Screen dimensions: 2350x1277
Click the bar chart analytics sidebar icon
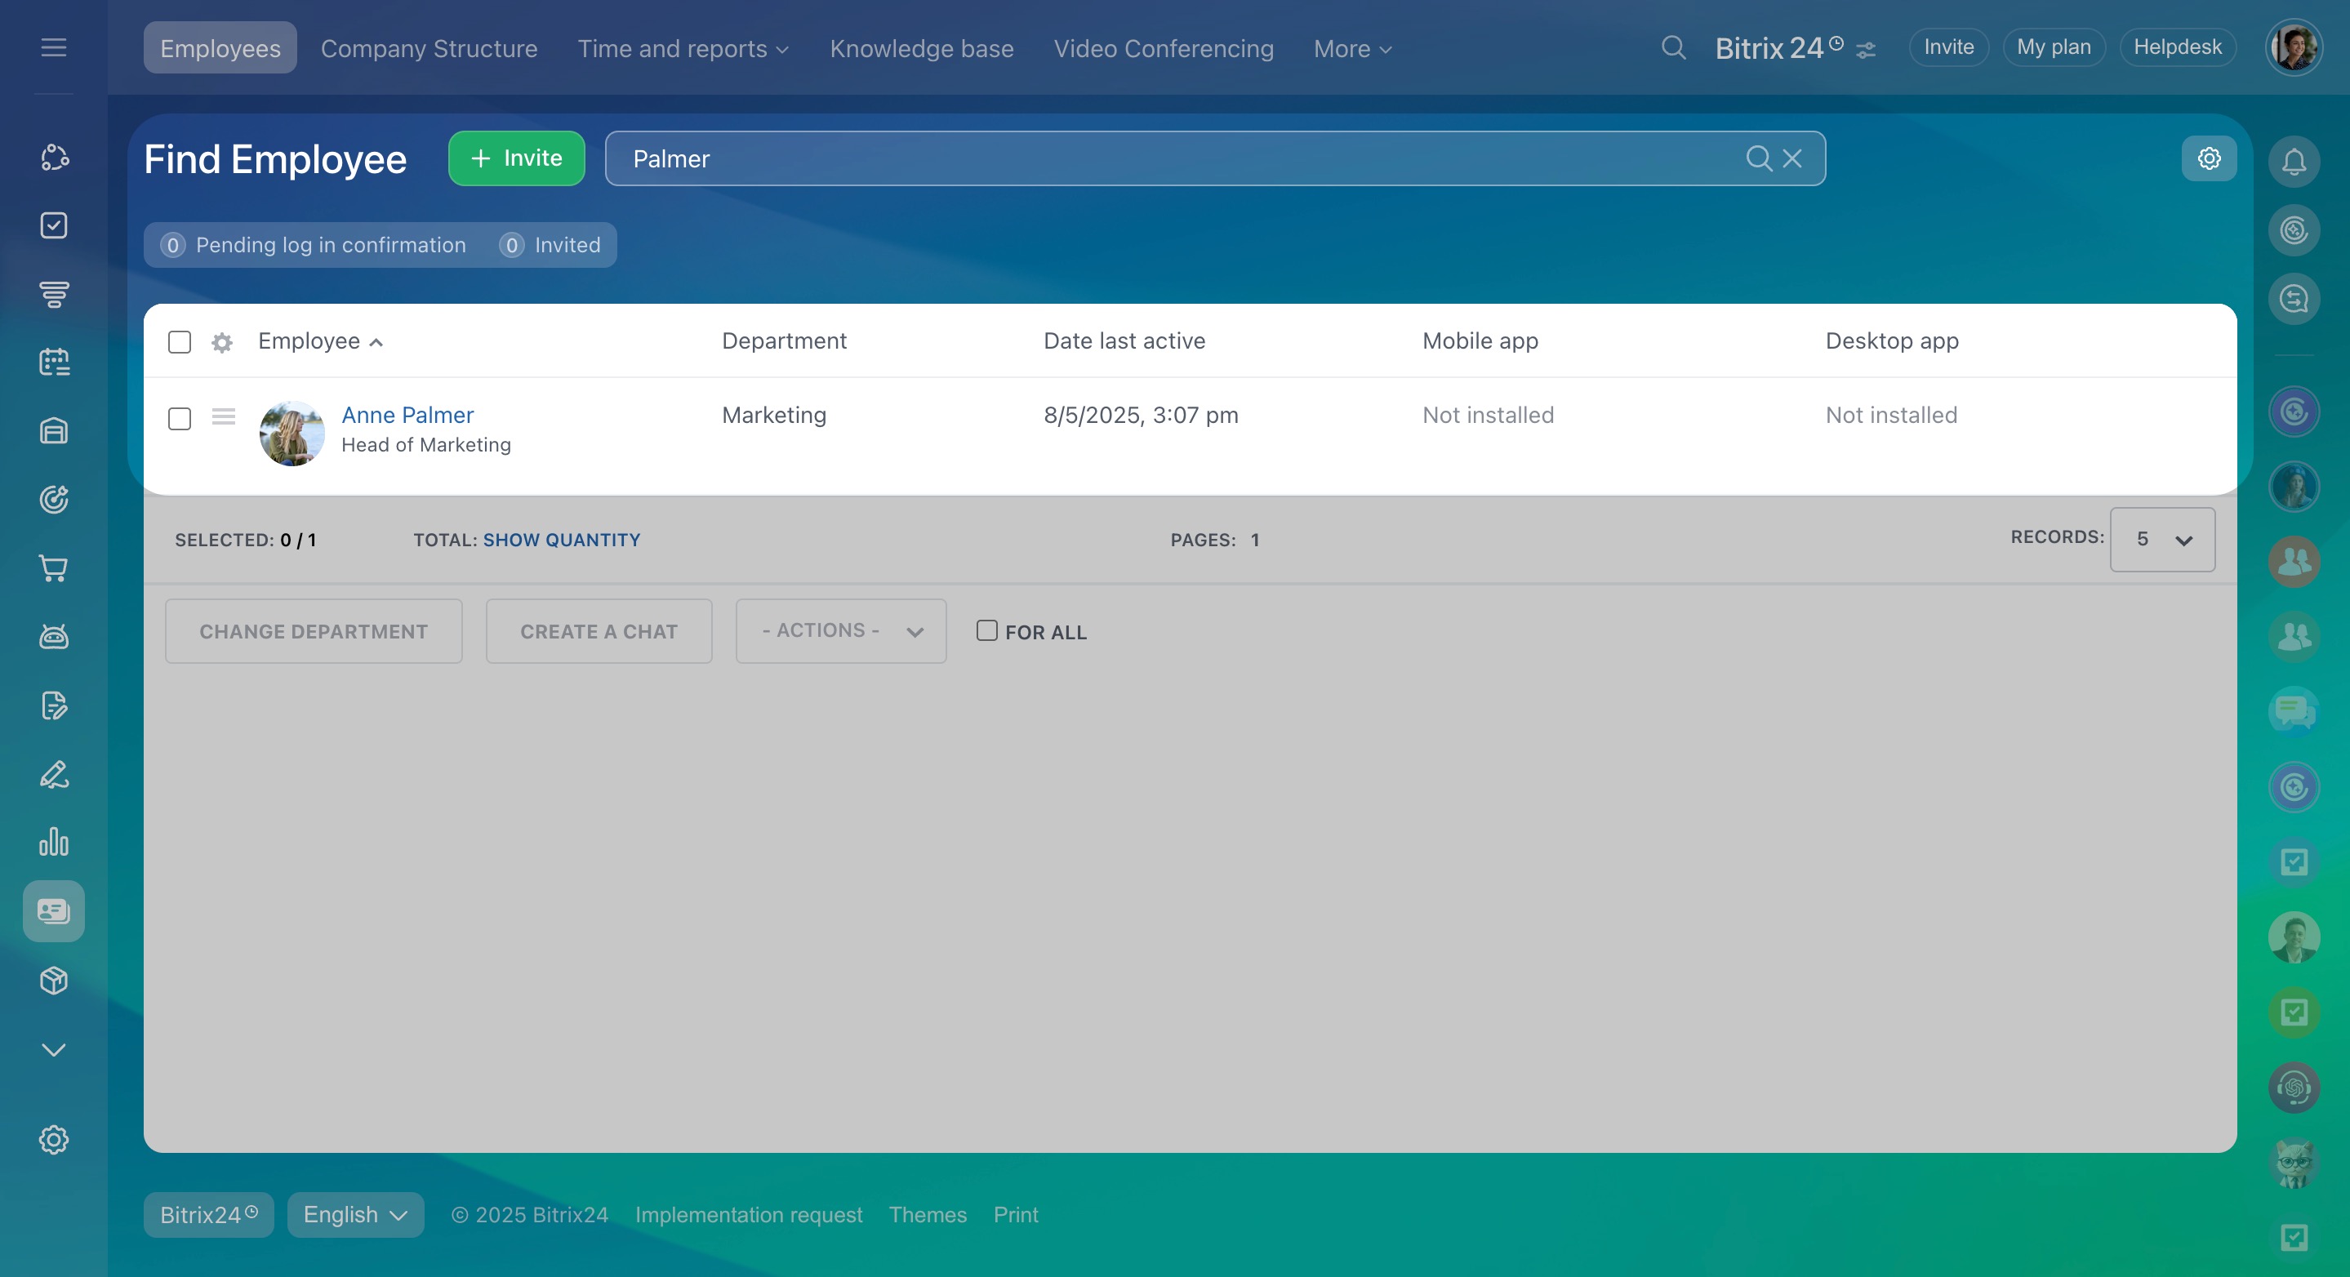[54, 842]
